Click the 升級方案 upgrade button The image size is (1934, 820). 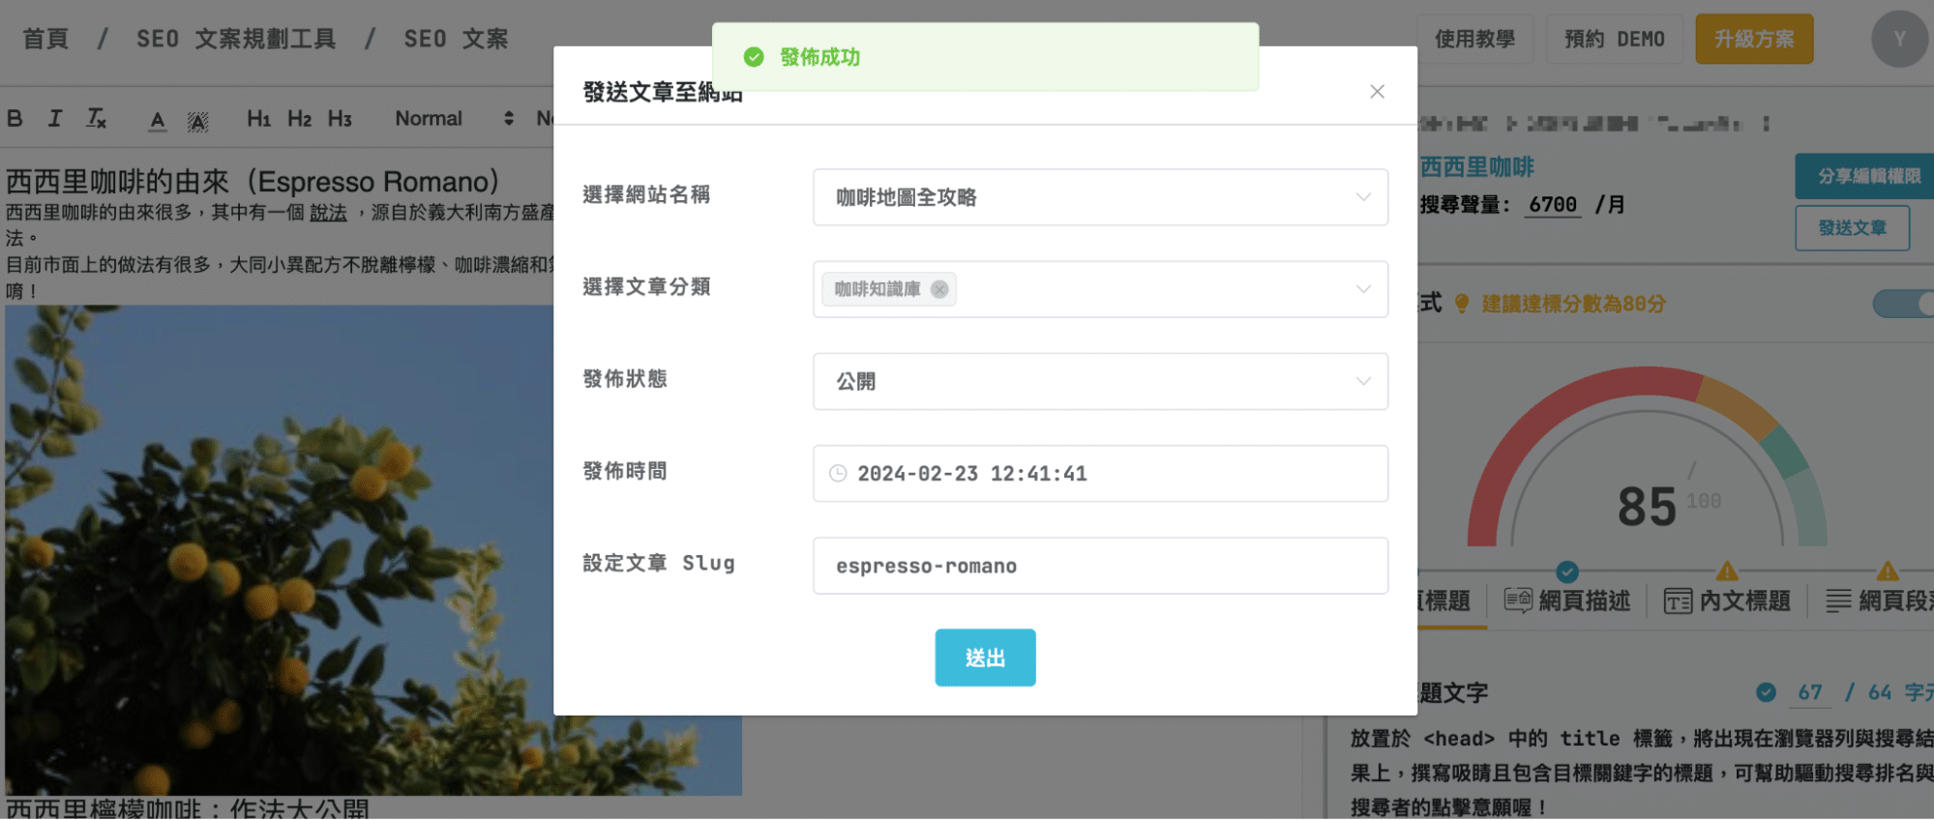tap(1753, 40)
